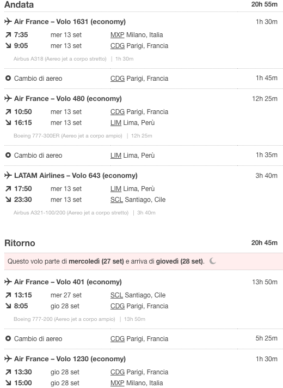This screenshot has width=283, height=388.
Task: Open the CDG link on the 9:05 arrival
Action: [x=118, y=46]
